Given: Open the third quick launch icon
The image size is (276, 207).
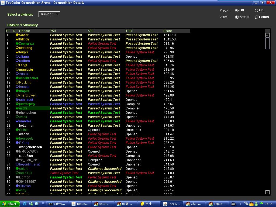Looking at the screenshot, I should pos(37,204).
